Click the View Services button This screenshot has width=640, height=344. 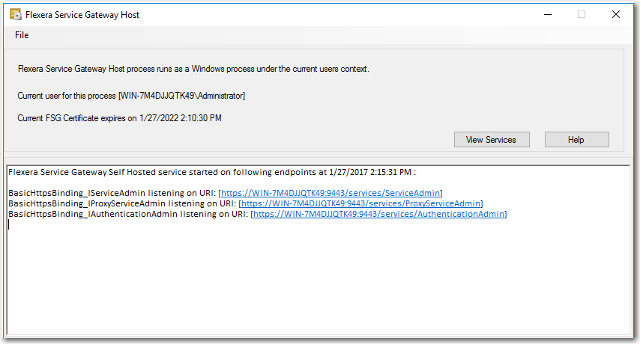pos(492,140)
